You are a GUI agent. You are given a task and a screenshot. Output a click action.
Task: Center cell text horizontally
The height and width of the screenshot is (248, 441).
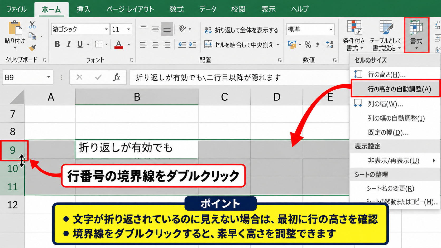155,44
